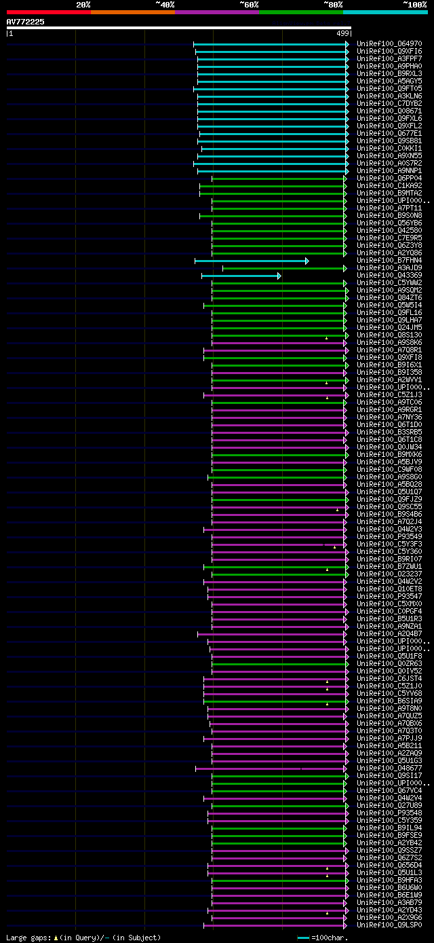Open hit UniRef100_Q9XFI6
This screenshot has width=434, height=943.
point(389,52)
